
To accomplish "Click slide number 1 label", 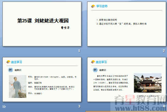I will 79,51.
